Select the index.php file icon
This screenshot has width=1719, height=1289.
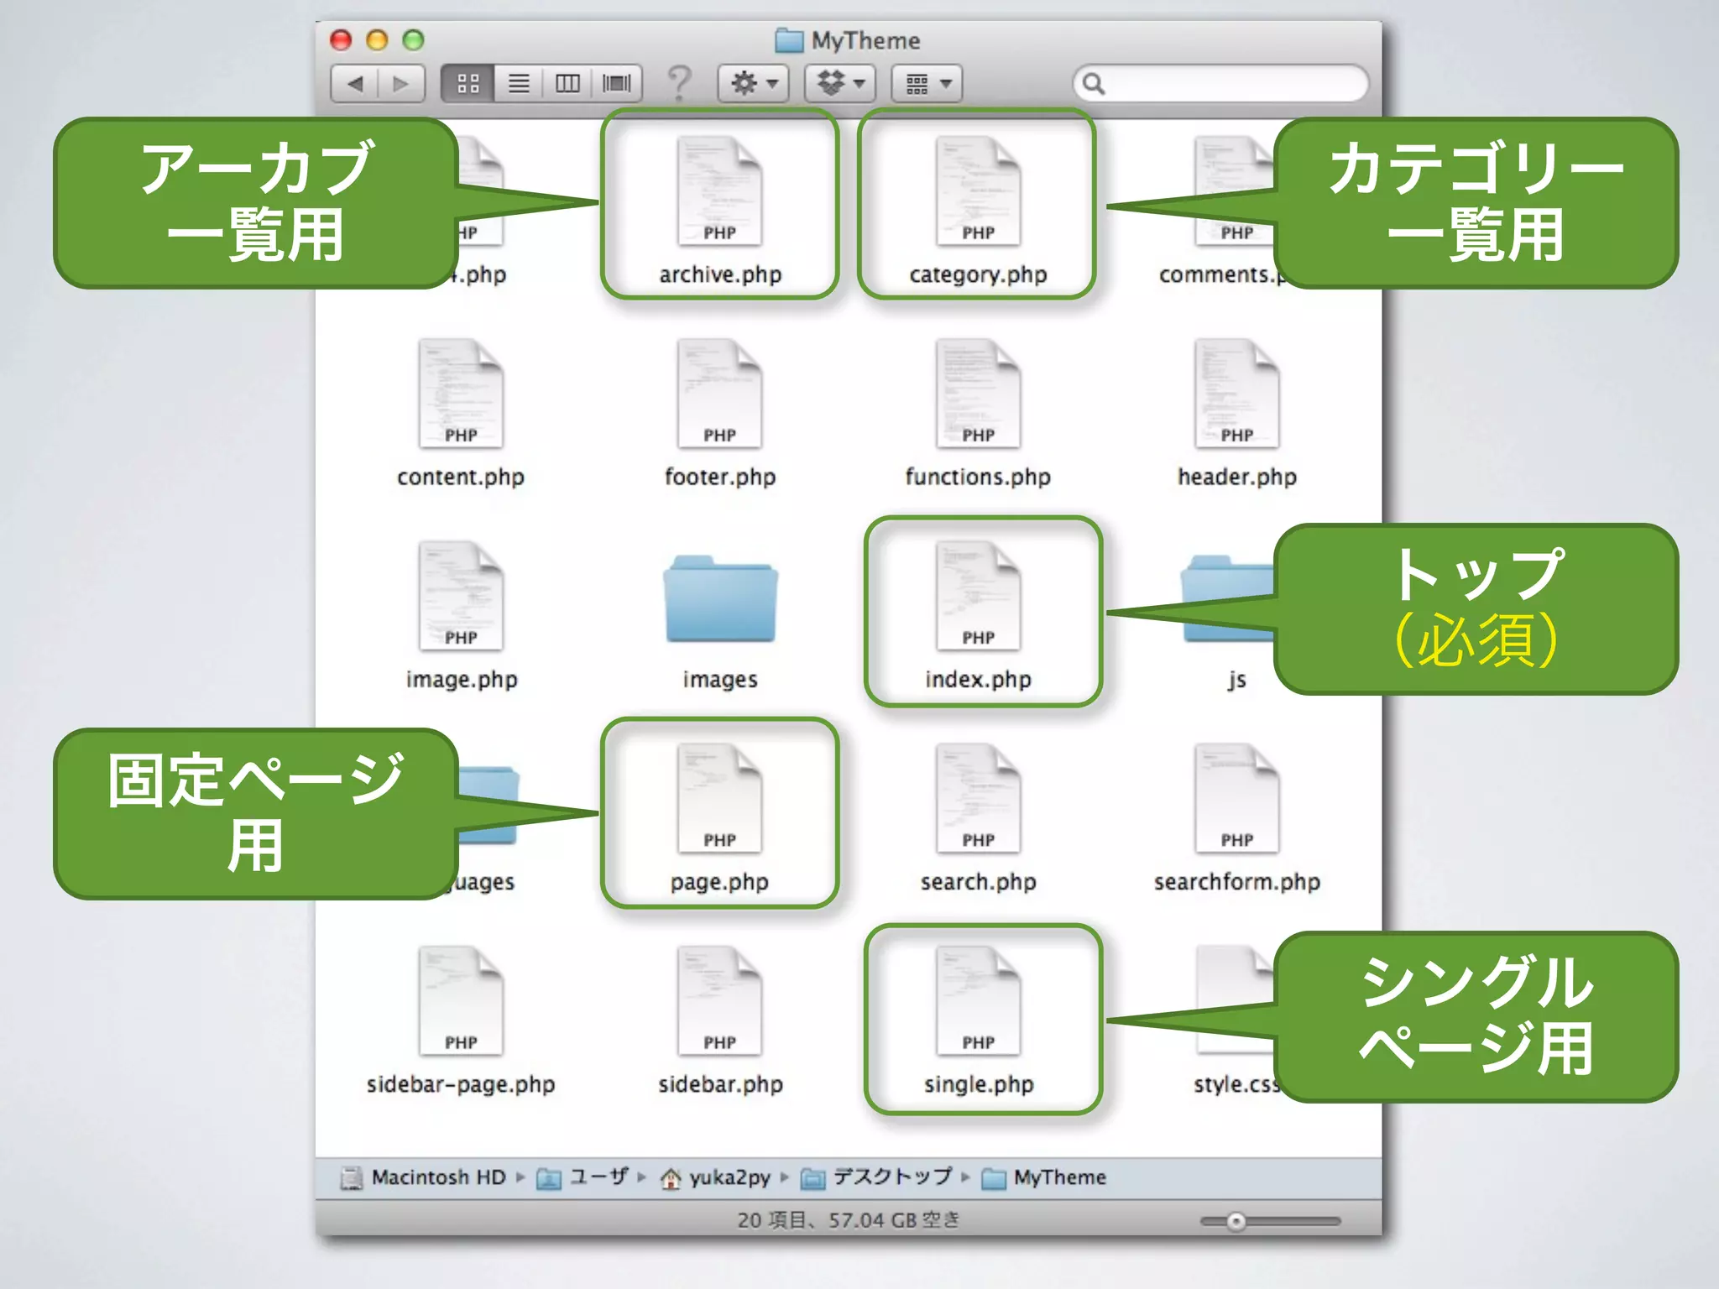(x=978, y=598)
